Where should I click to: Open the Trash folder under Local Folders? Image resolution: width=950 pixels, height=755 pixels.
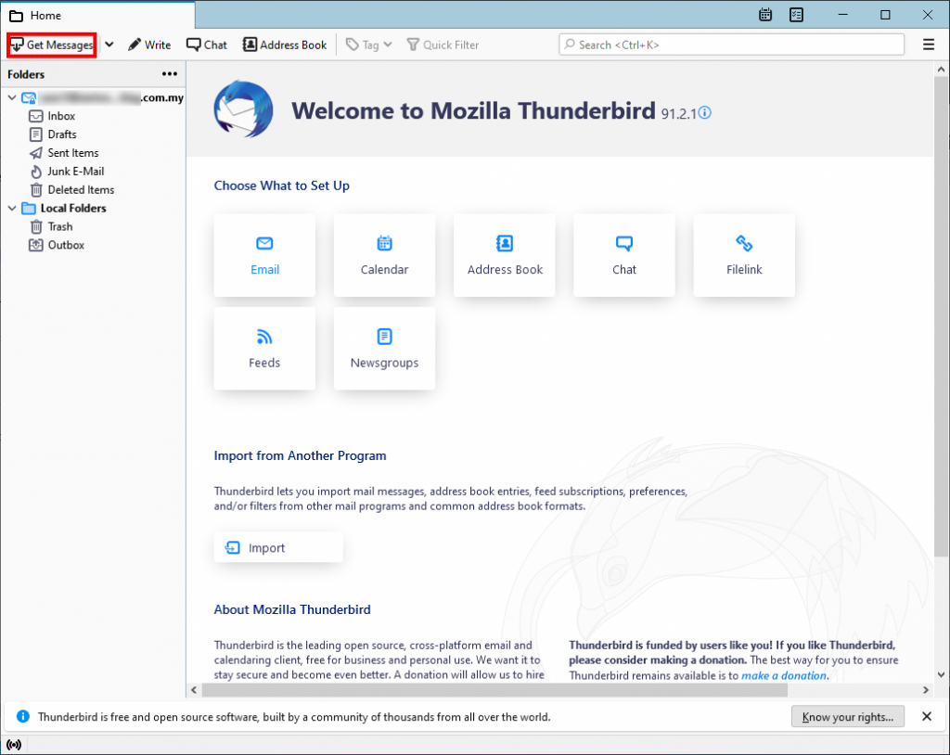tap(60, 226)
